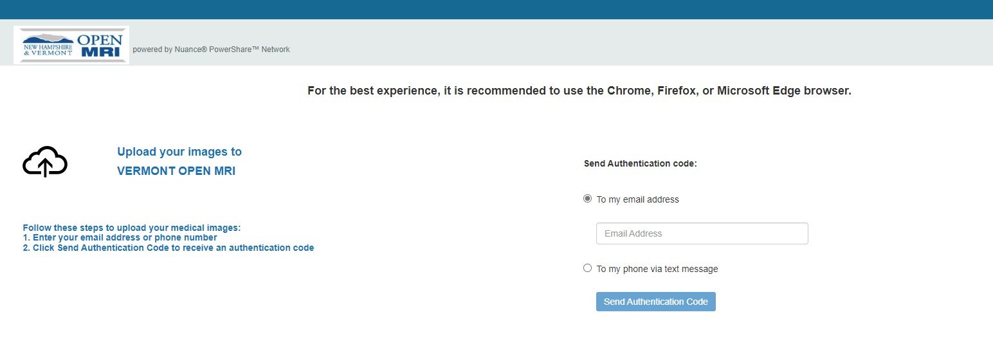Select the email address radio button
The width and height of the screenshot is (993, 364).
pyautogui.click(x=587, y=199)
